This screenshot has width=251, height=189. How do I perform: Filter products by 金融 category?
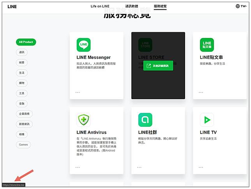pos(22,103)
